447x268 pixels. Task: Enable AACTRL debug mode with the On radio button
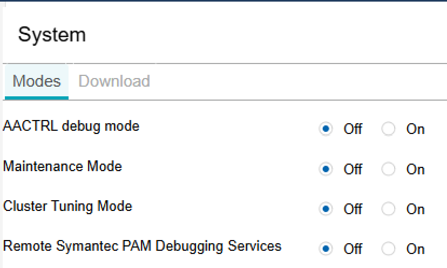click(x=388, y=129)
